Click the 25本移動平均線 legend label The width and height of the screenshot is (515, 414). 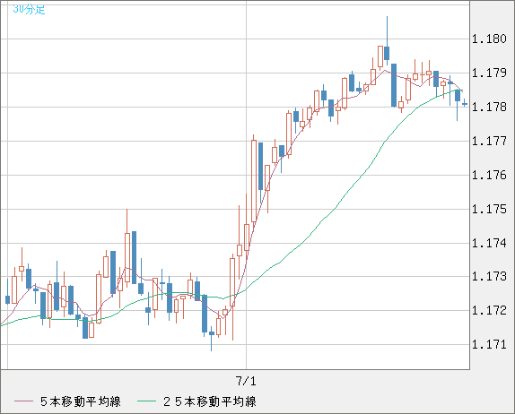(x=210, y=401)
